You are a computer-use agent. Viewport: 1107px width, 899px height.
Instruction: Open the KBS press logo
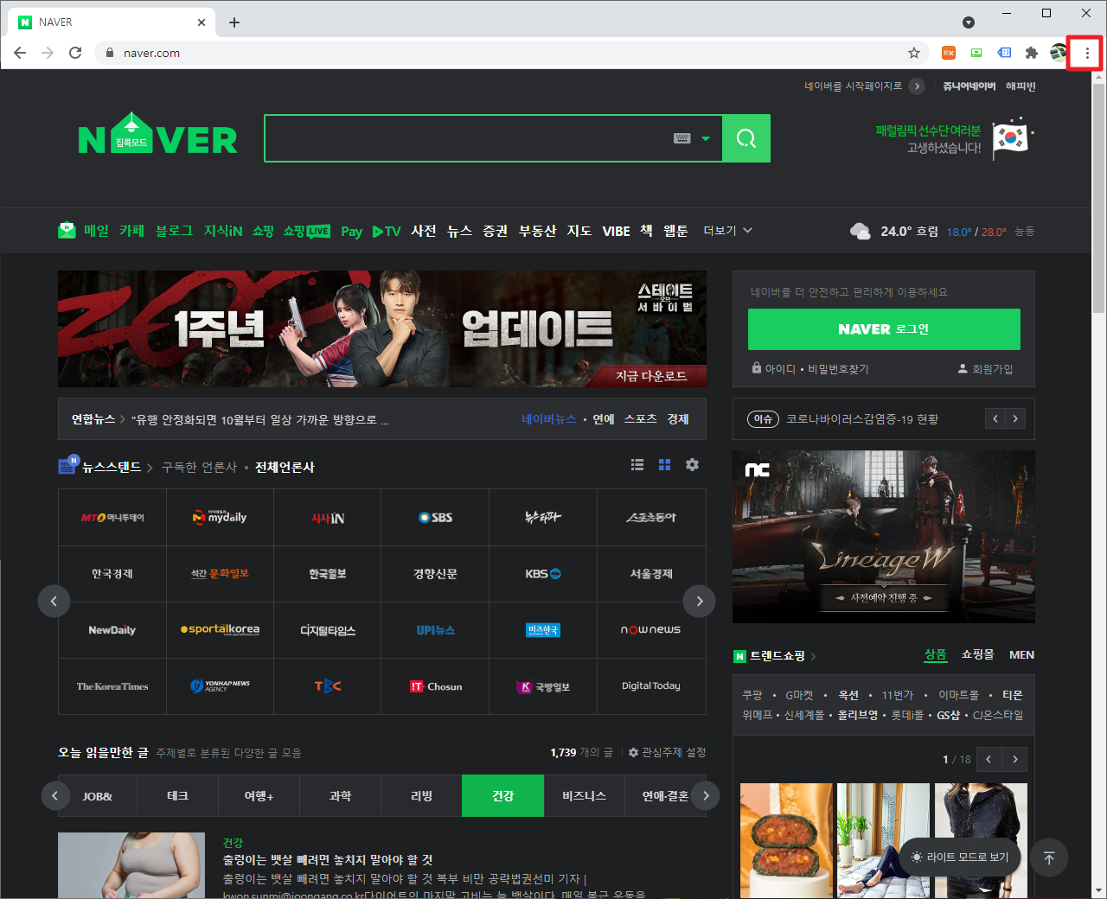tap(543, 573)
